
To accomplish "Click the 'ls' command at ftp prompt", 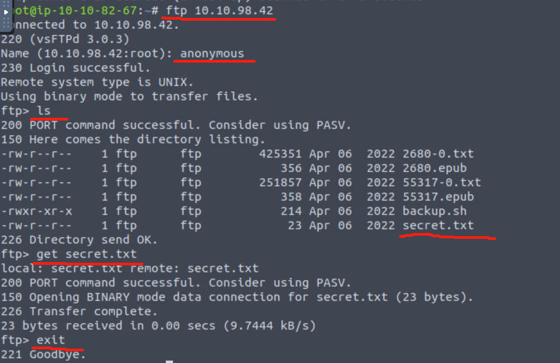I will pyautogui.click(x=44, y=110).
